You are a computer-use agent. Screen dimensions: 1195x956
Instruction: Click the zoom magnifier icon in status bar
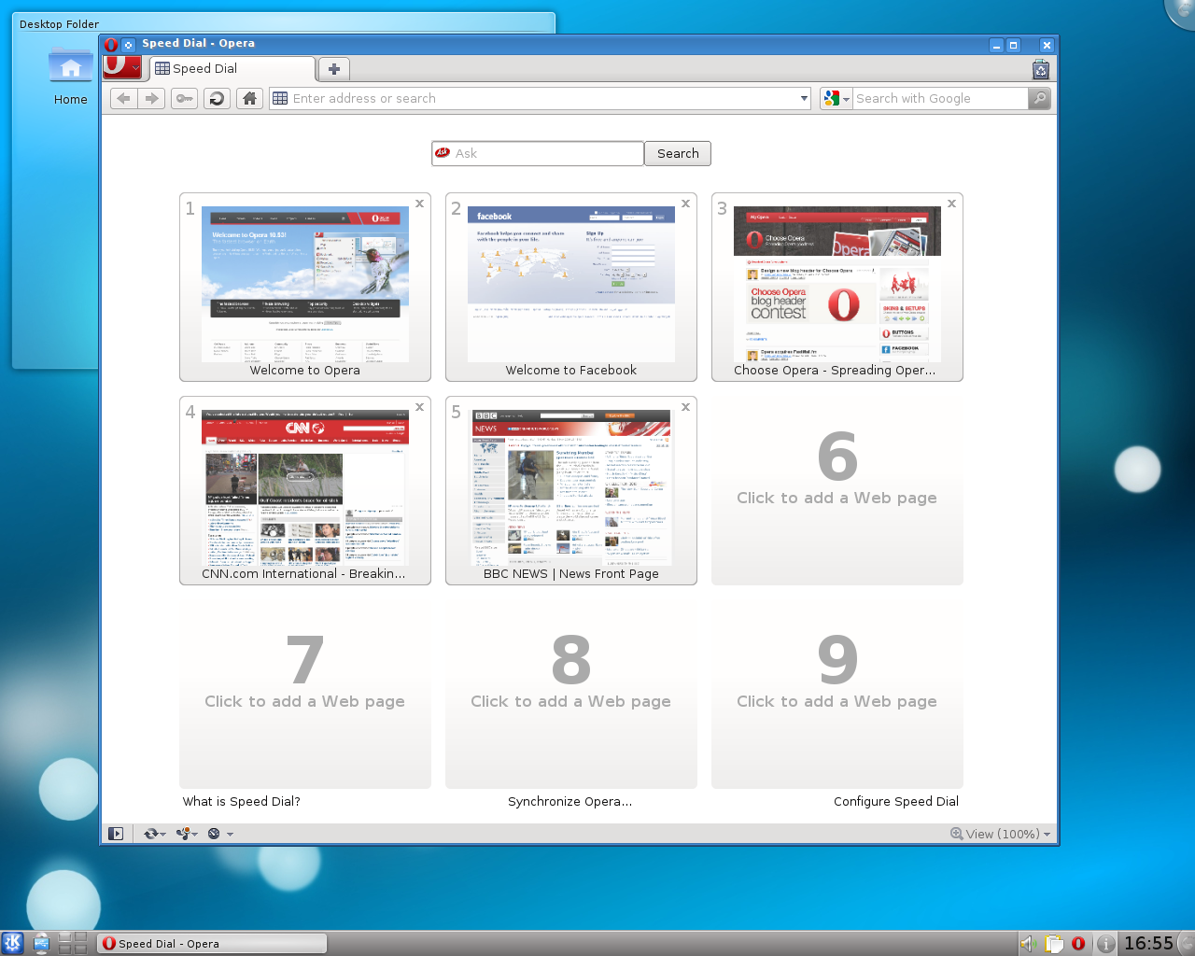pyautogui.click(x=957, y=834)
